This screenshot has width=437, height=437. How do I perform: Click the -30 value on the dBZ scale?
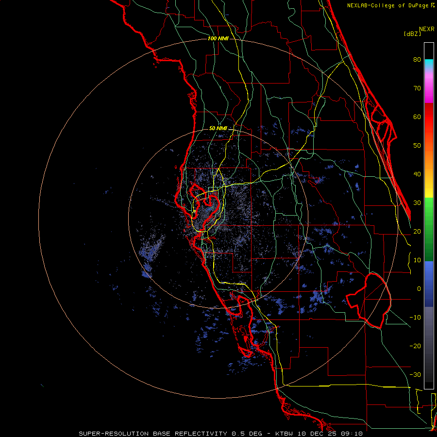pyautogui.click(x=415, y=375)
